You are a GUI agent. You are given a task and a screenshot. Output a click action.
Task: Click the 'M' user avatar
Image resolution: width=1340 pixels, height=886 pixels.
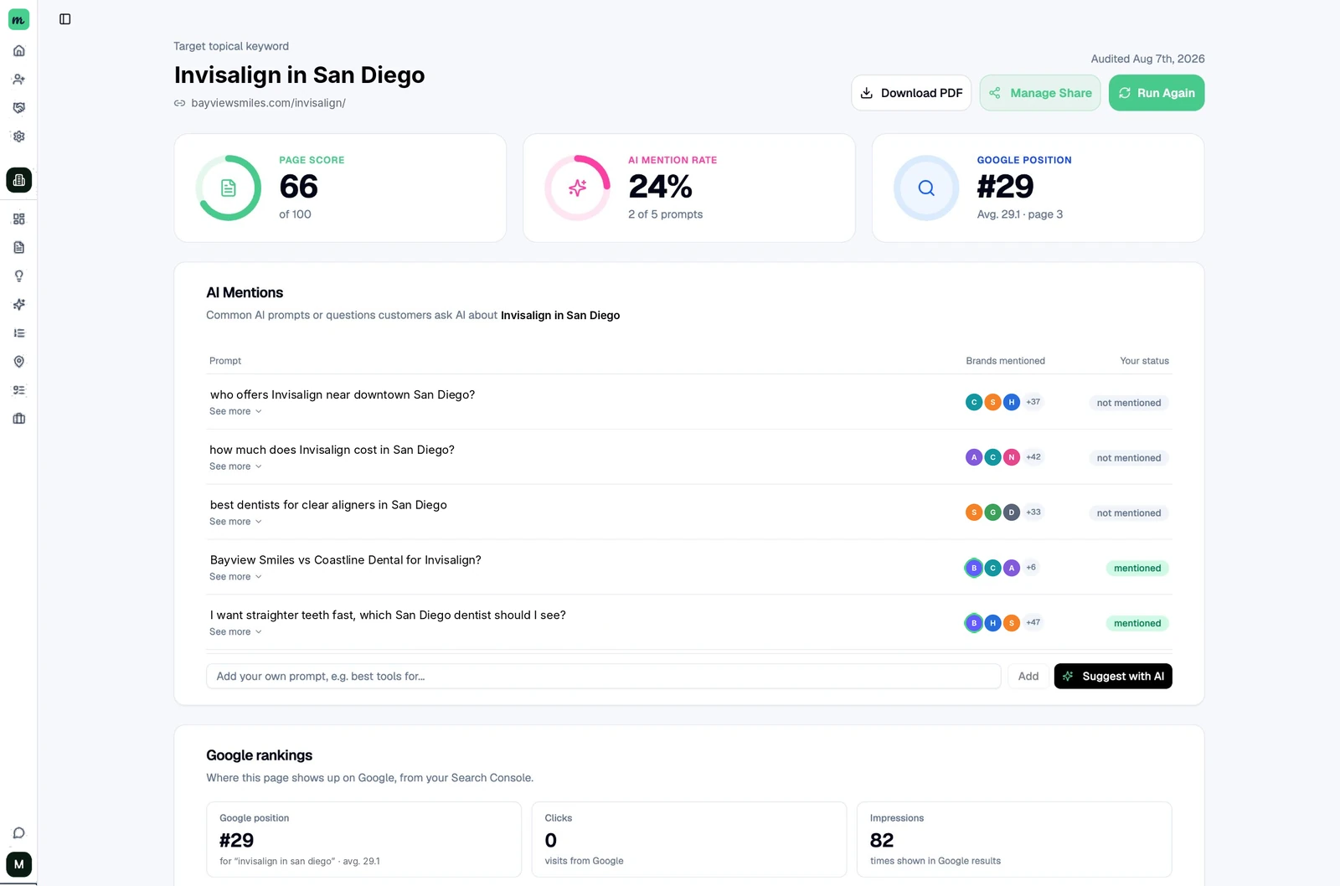coord(18,864)
